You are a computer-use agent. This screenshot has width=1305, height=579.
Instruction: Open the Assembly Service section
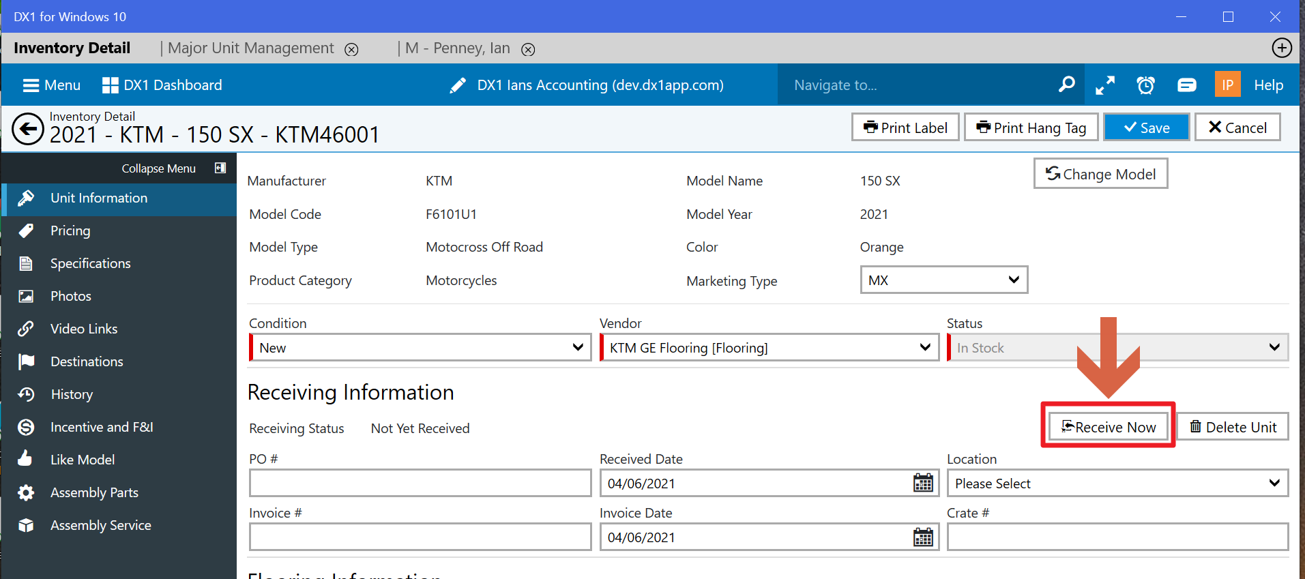[119, 525]
